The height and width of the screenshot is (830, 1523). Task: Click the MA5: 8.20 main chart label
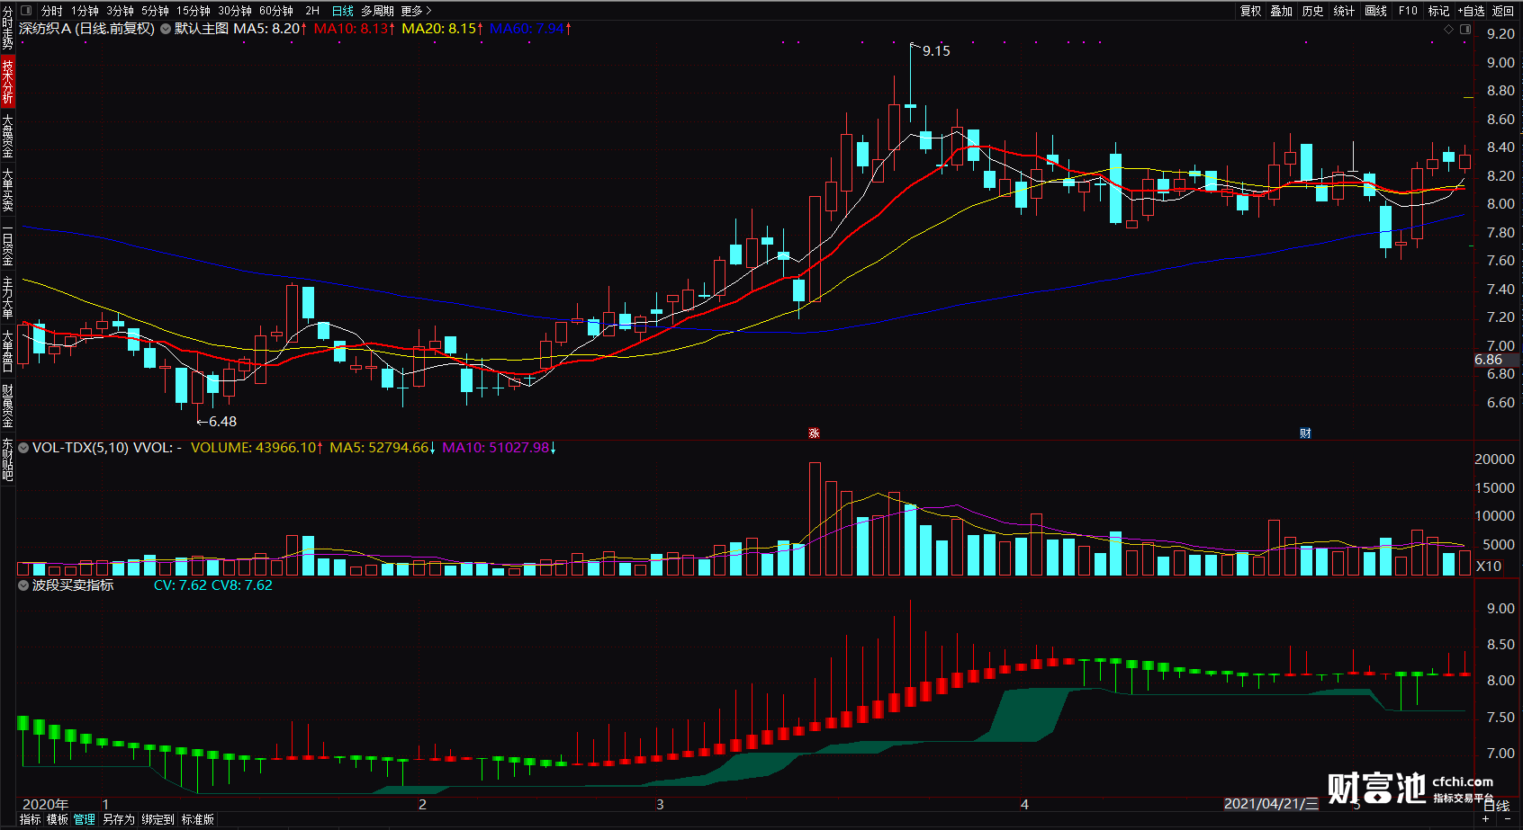tap(270, 29)
